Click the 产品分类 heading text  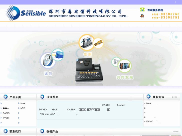click(15, 97)
